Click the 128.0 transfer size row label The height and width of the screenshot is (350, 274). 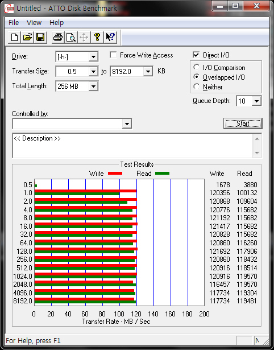pyautogui.click(x=24, y=252)
